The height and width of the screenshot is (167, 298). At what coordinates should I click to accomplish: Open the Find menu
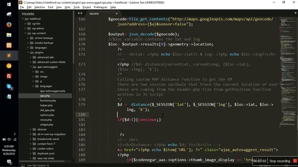tap(50, 7)
